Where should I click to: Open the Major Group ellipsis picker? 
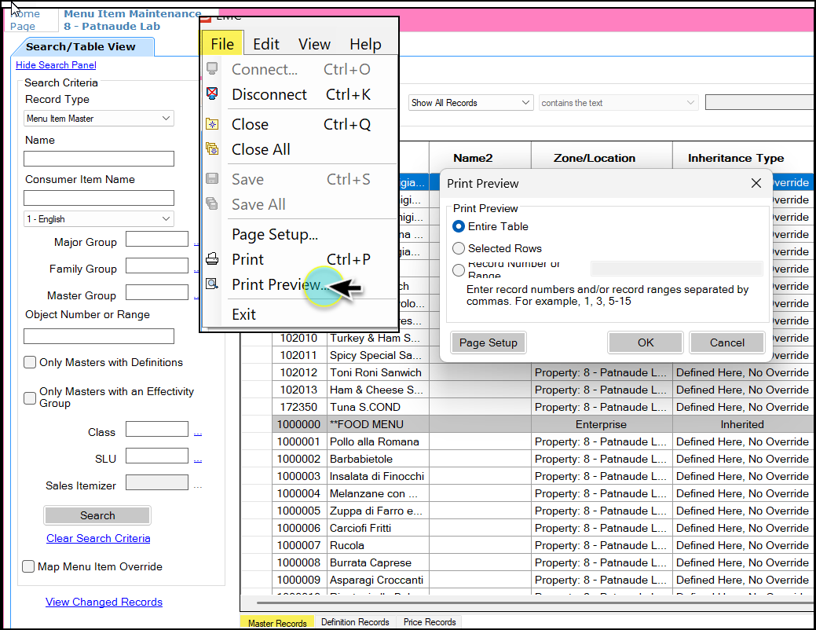(196, 244)
